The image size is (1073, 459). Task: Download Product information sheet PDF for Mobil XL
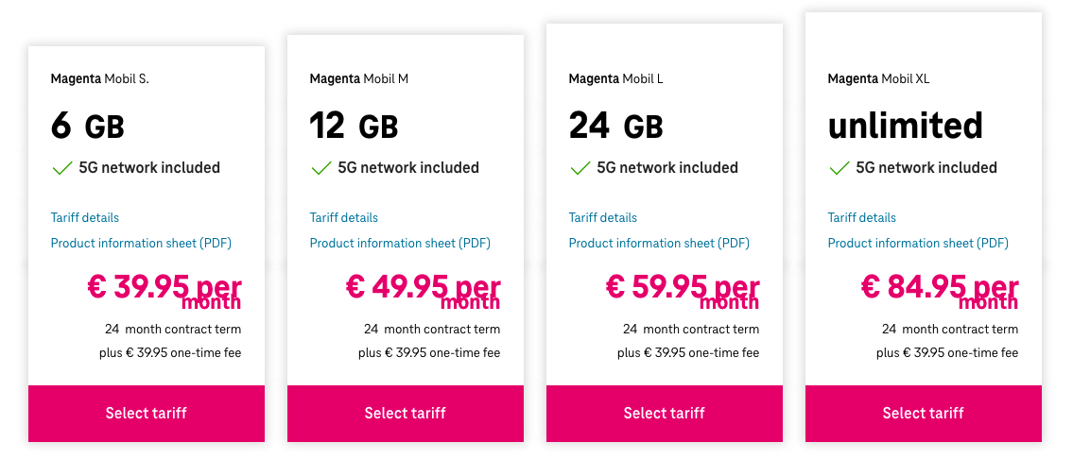[918, 243]
